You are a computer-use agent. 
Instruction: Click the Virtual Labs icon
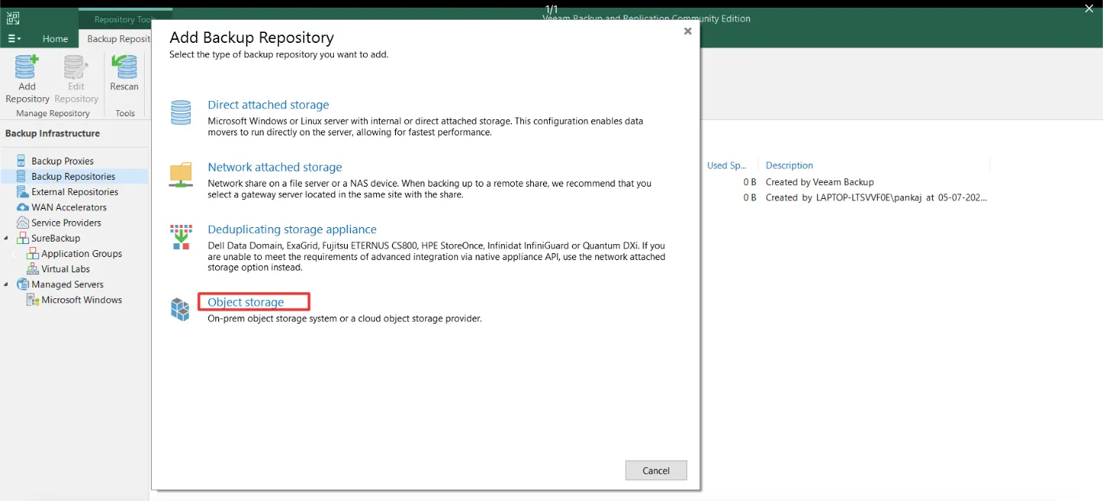tap(33, 268)
